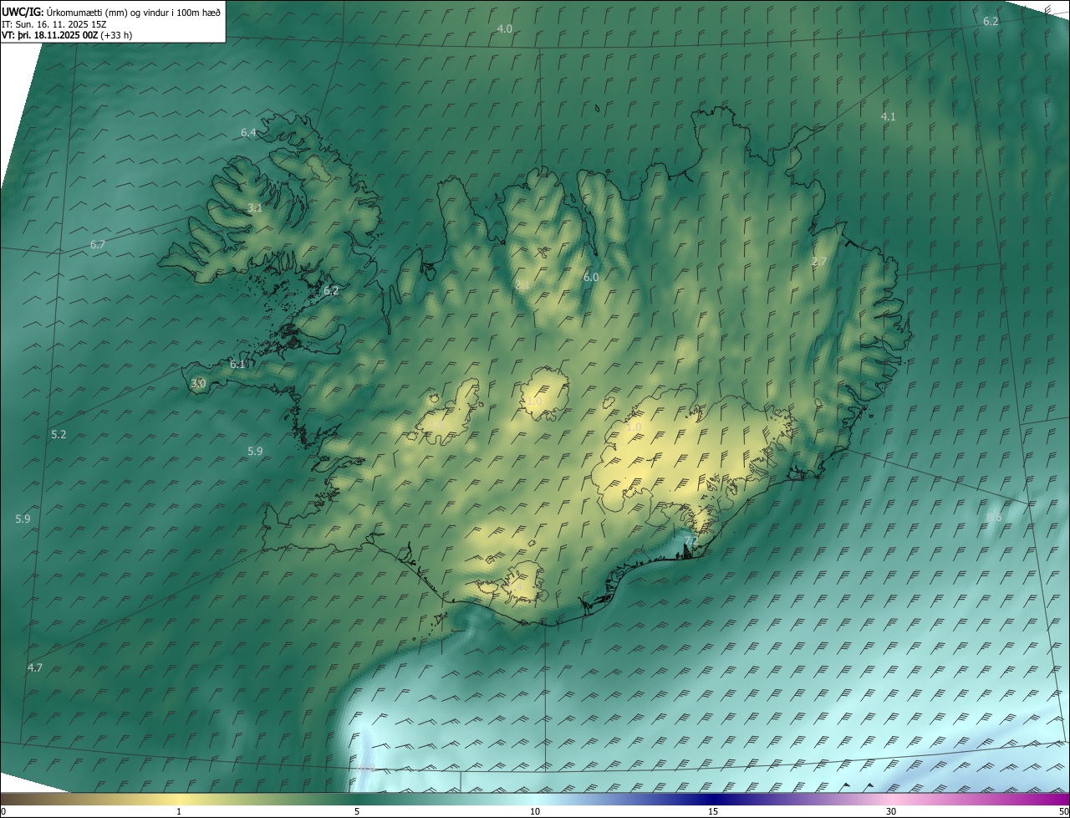Click the "4.0" value label
Viewport: 1070px width, 818px height.
coord(505,28)
